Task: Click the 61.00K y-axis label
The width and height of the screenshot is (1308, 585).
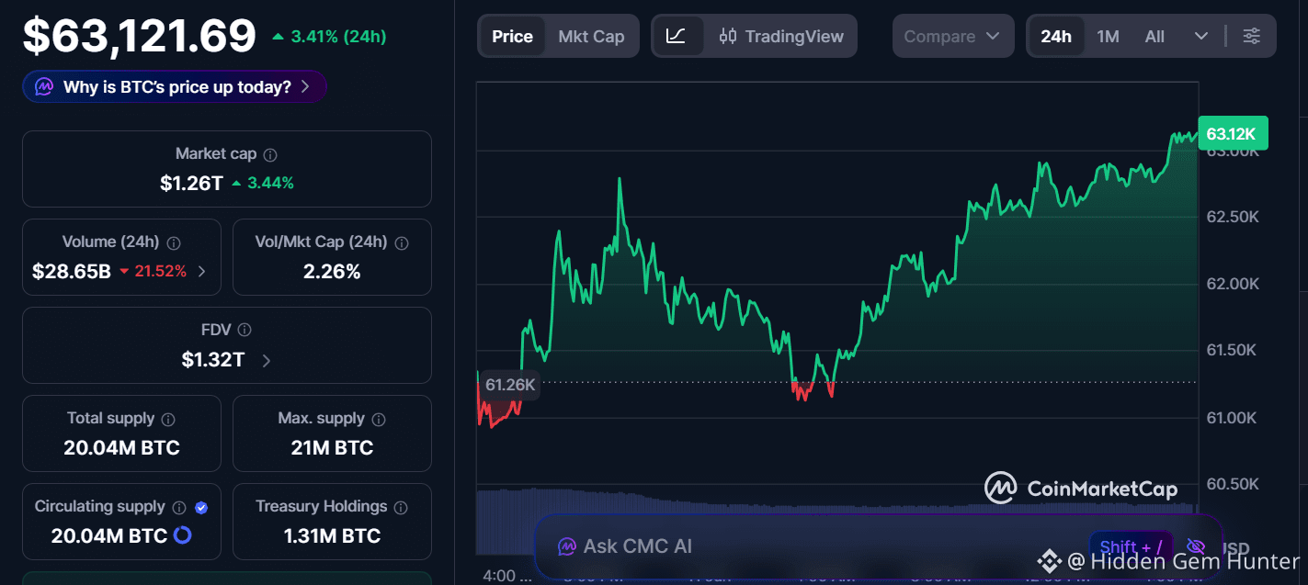Action: click(1233, 418)
